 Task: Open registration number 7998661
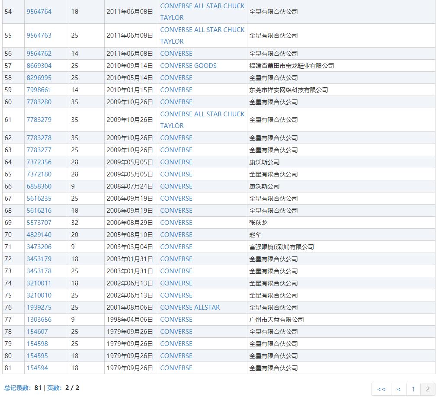(x=39, y=90)
